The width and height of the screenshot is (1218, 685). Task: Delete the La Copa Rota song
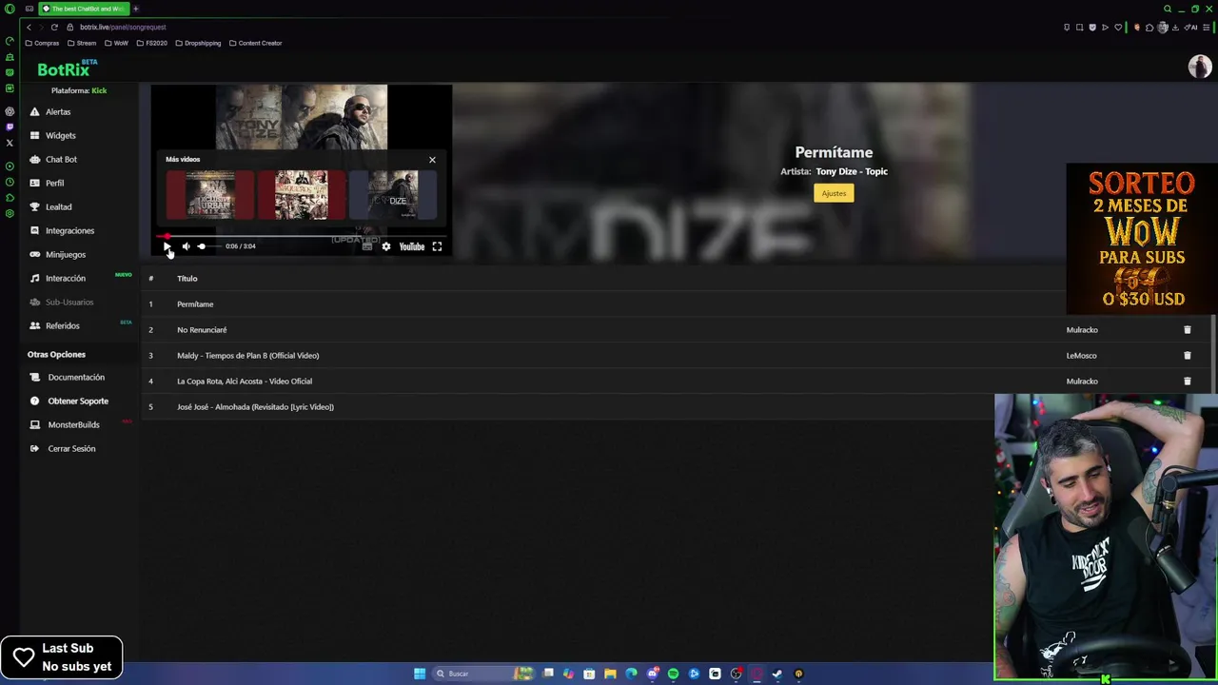[x=1187, y=382]
